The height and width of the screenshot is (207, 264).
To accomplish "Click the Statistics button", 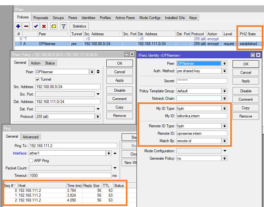I will click(79, 26).
